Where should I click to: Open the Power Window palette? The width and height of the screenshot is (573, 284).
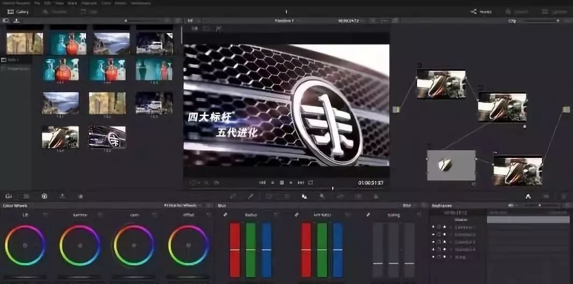pos(269,196)
